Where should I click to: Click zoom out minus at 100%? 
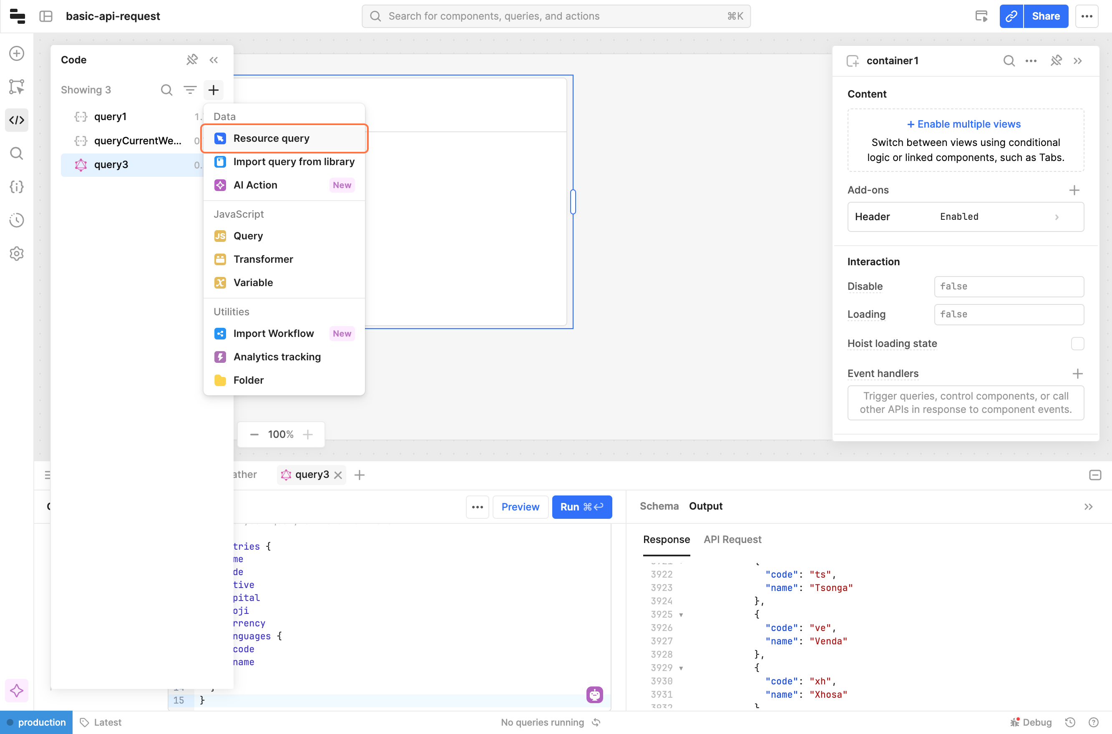coord(254,435)
